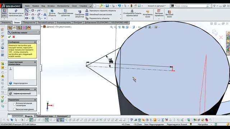Open the DisplayManager tab icon
The width and height of the screenshot is (230, 129).
tap(29, 28)
